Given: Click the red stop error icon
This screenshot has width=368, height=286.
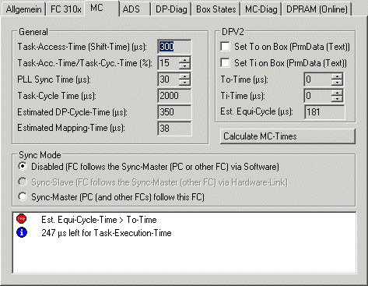Looking at the screenshot, I should (21, 219).
